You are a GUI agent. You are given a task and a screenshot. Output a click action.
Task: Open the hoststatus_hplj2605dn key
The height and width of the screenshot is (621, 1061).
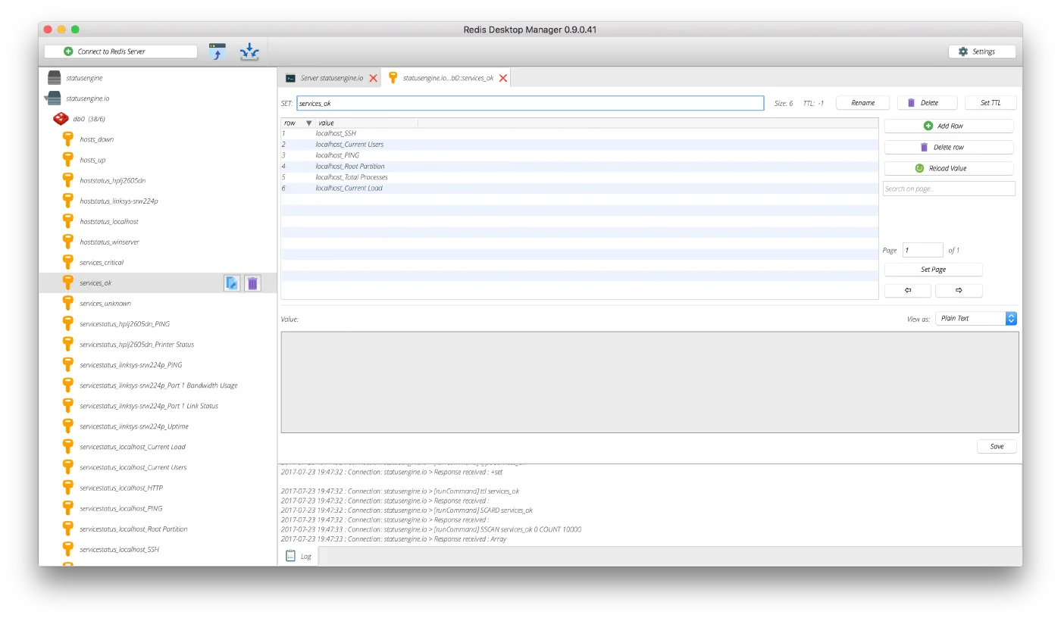coord(113,180)
